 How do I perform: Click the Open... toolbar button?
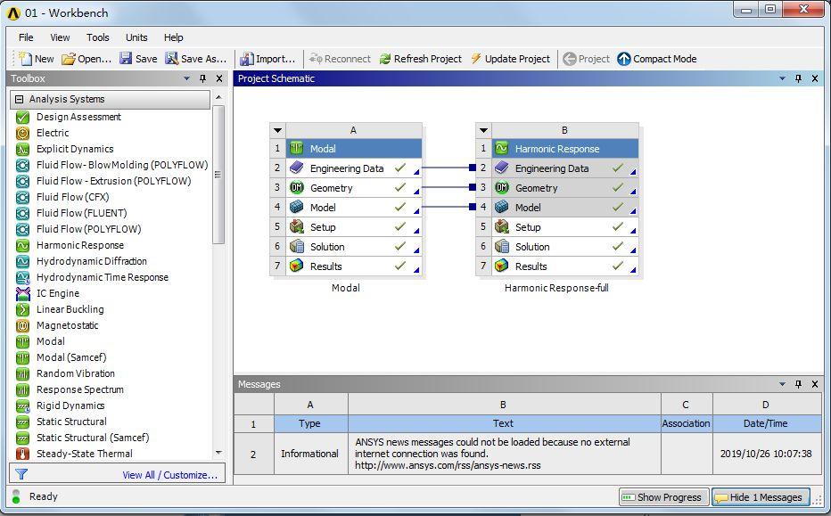(x=86, y=59)
